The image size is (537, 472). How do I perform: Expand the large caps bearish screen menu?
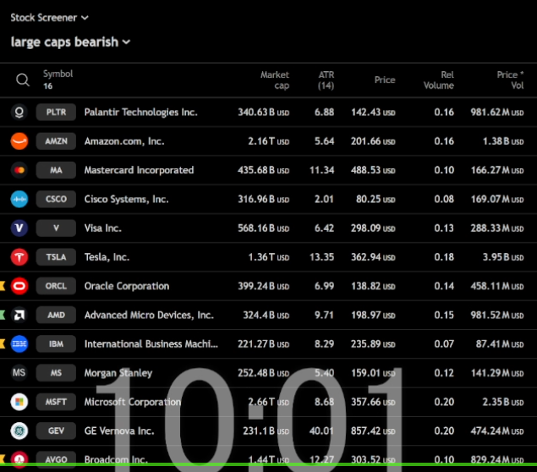(x=70, y=42)
